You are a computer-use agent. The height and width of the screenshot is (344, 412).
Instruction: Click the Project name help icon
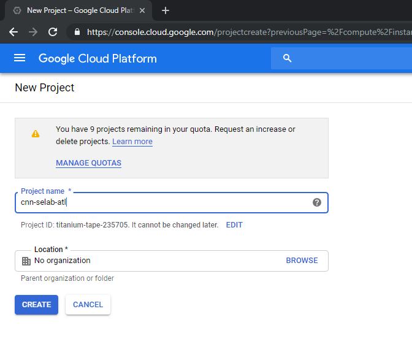pos(316,202)
